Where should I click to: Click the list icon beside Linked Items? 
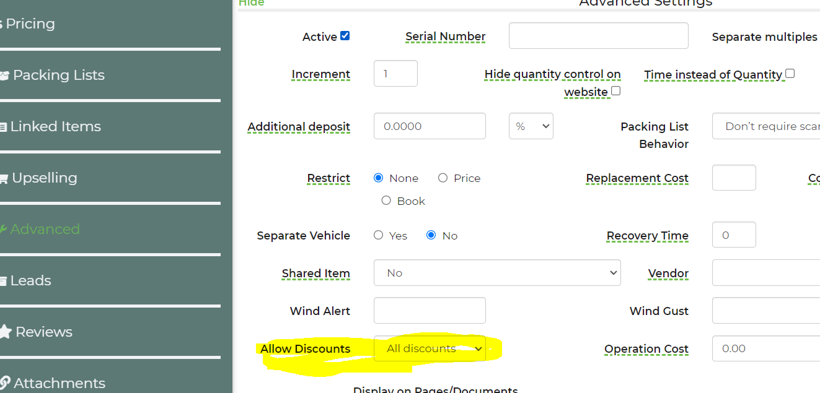pyautogui.click(x=3, y=127)
